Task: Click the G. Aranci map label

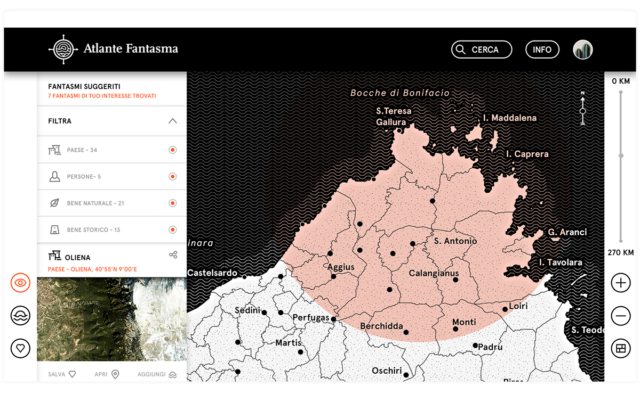Action: click(567, 232)
